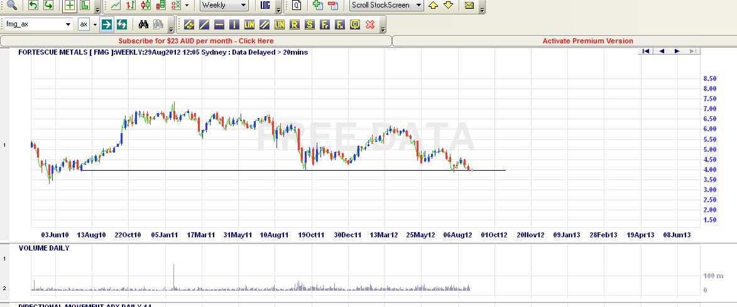Screen dimensions: 737x307
Task: Click the 8.50 price axis label
Action: (x=710, y=78)
